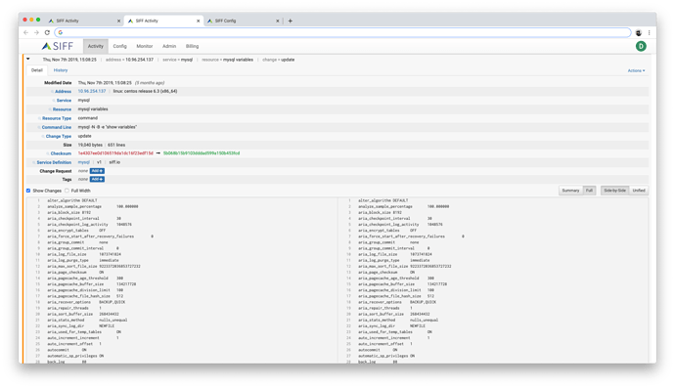Image resolution: width=675 pixels, height=387 pixels.
Task: Click the filter icon next to Service Definition
Action: 33,162
